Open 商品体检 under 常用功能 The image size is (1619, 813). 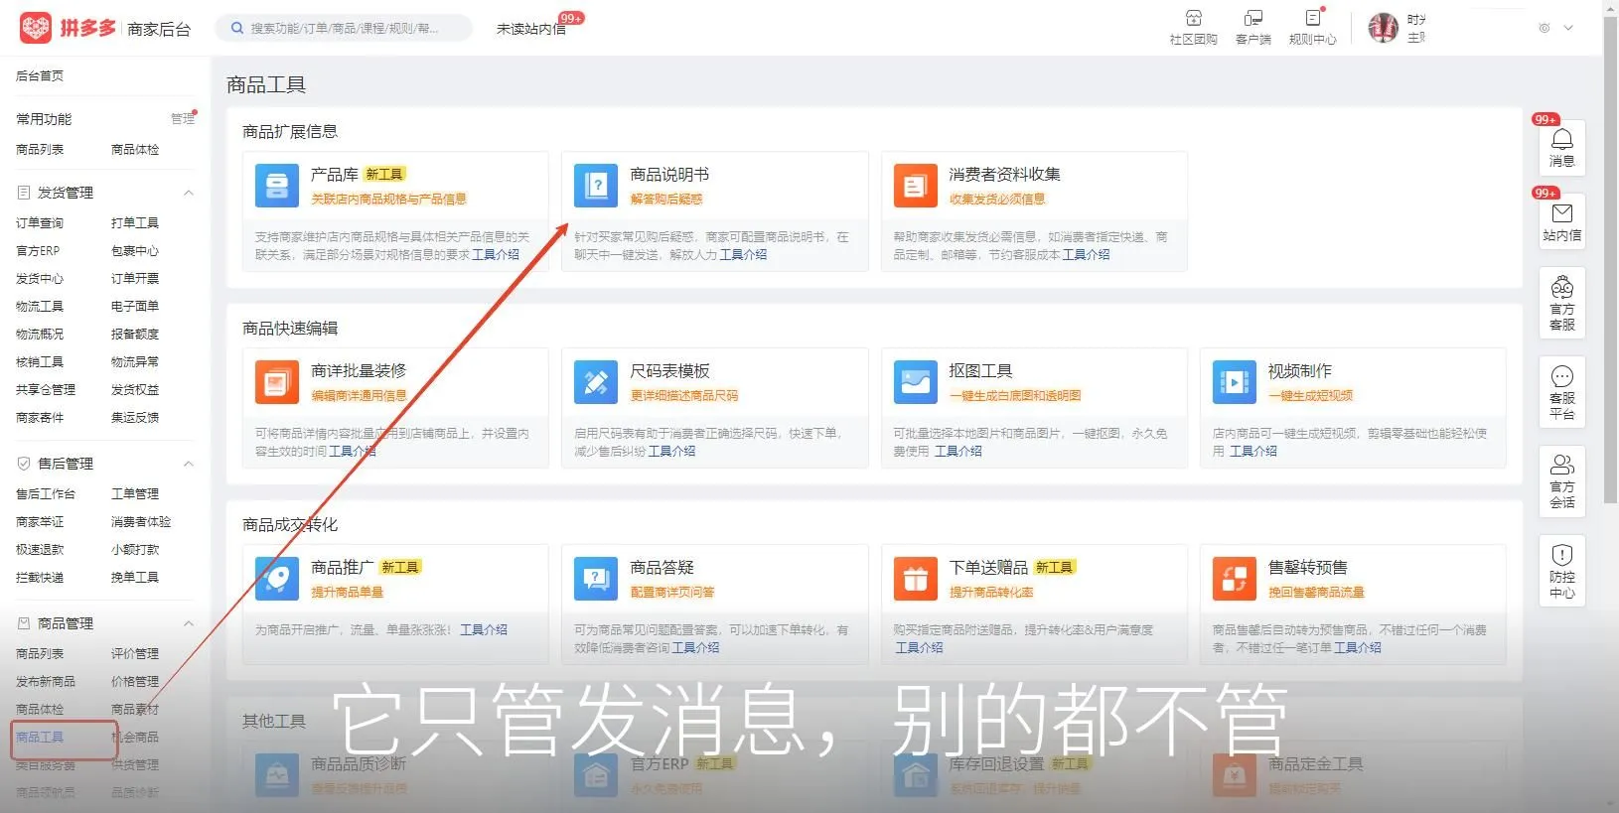pyautogui.click(x=135, y=150)
